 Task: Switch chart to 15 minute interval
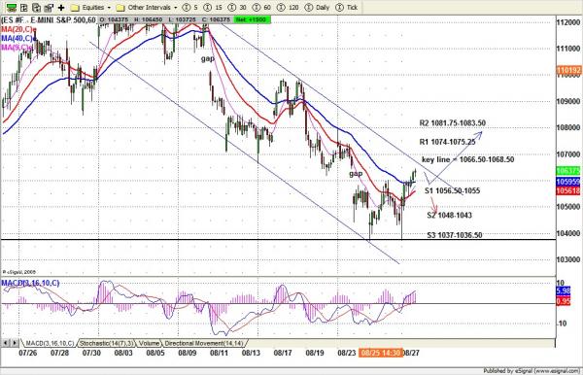click(x=213, y=8)
